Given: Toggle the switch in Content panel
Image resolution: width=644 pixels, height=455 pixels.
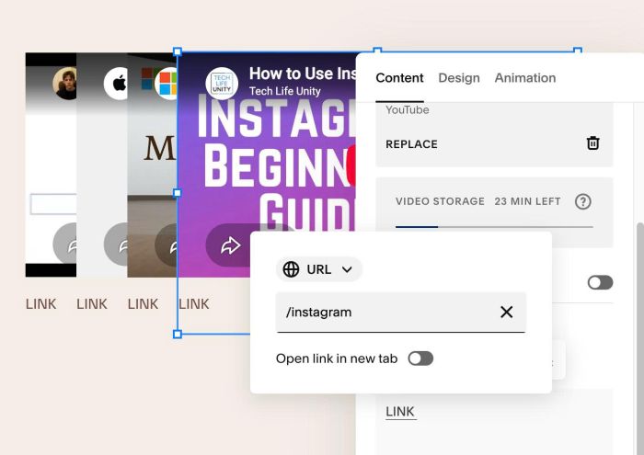Looking at the screenshot, I should pos(600,282).
